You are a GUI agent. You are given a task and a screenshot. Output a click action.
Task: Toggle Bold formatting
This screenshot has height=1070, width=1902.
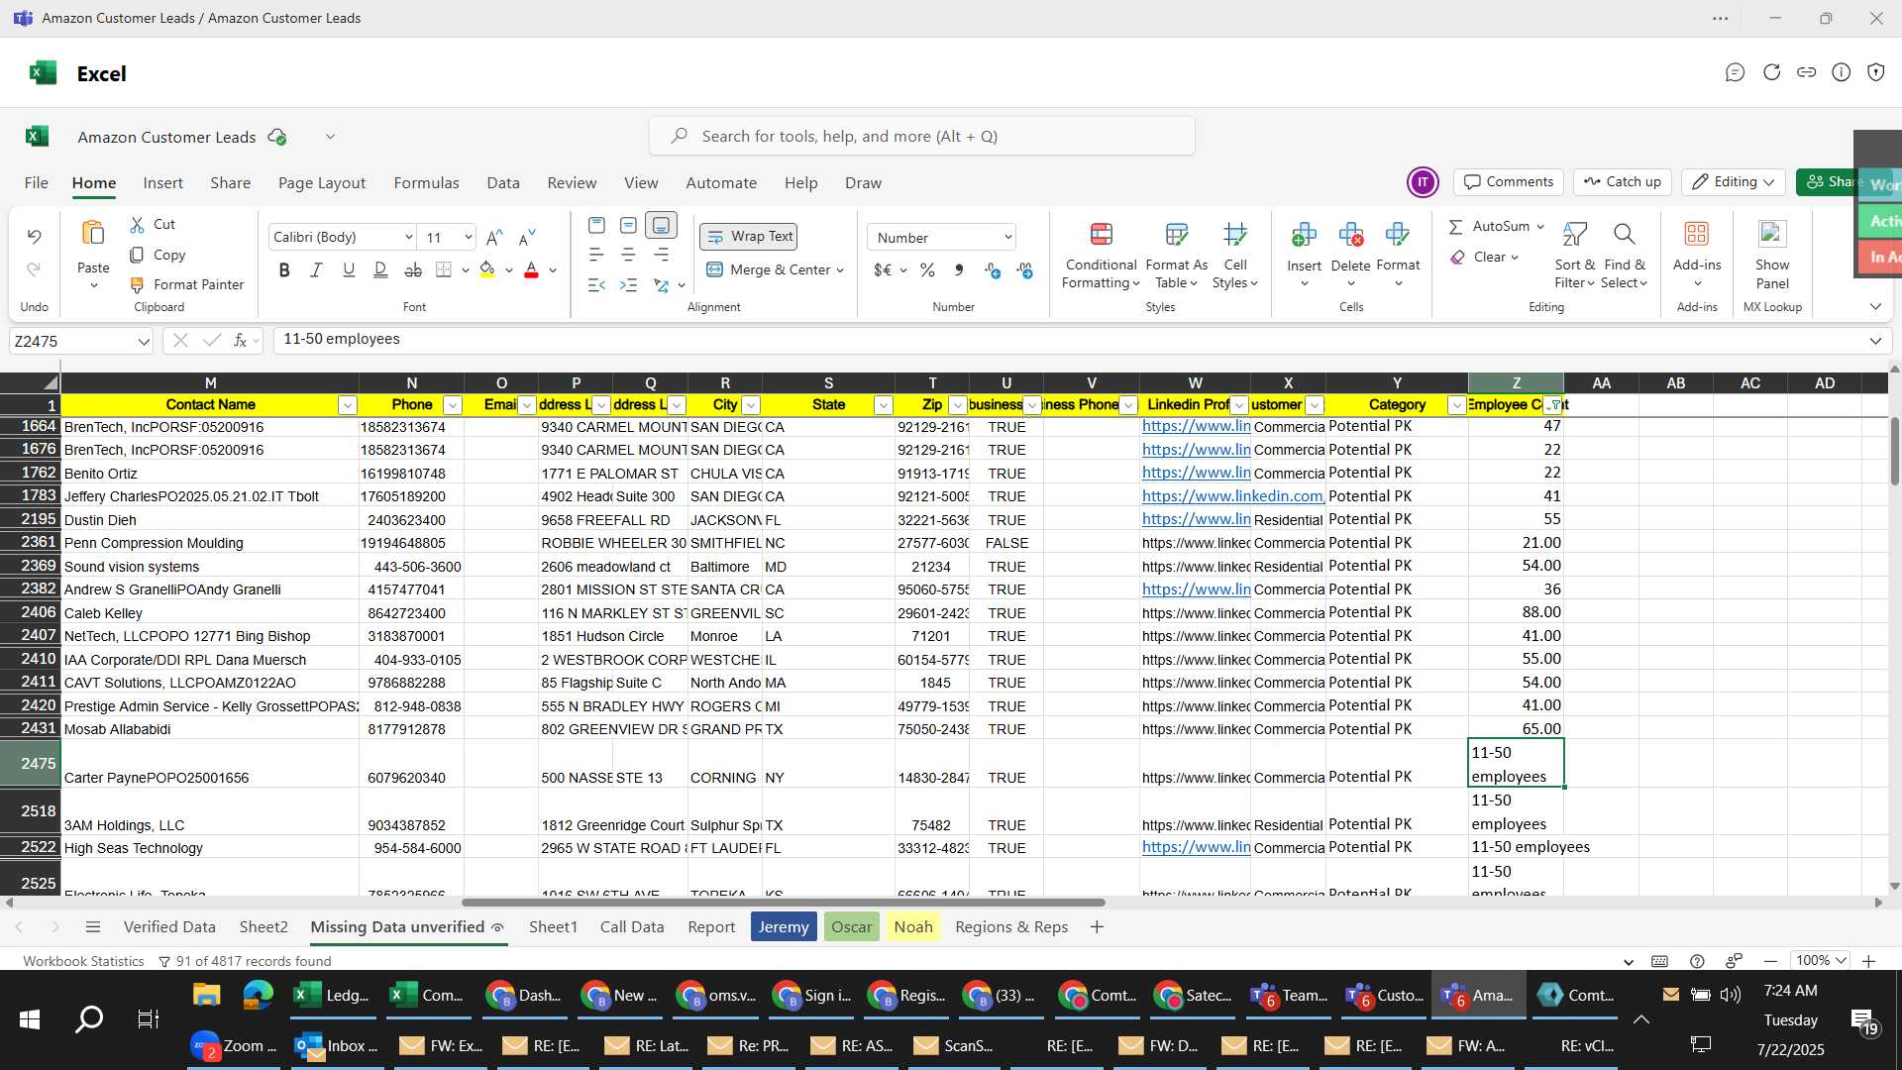pyautogui.click(x=284, y=270)
